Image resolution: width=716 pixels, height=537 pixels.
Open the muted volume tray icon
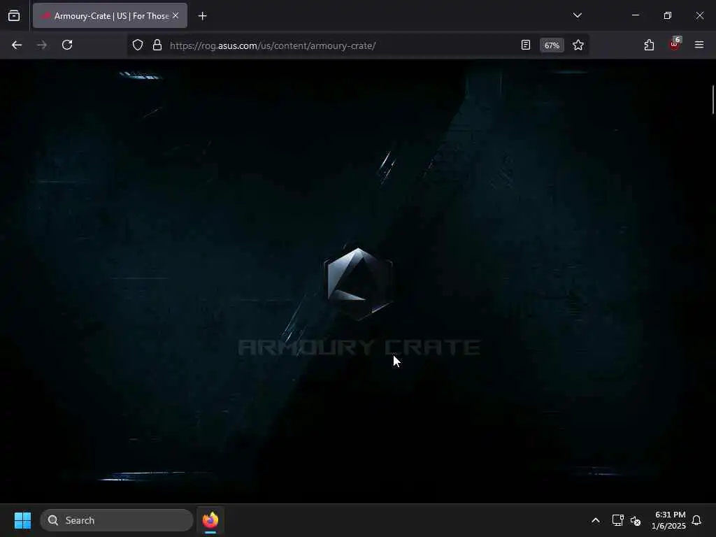pyautogui.click(x=636, y=520)
